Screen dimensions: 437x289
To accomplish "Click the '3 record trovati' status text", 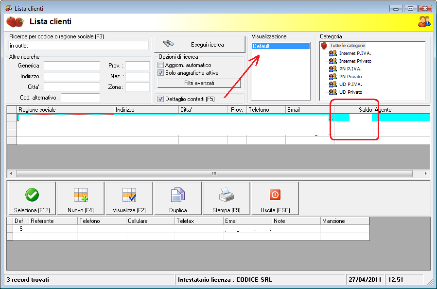I will pyautogui.click(x=28, y=280).
